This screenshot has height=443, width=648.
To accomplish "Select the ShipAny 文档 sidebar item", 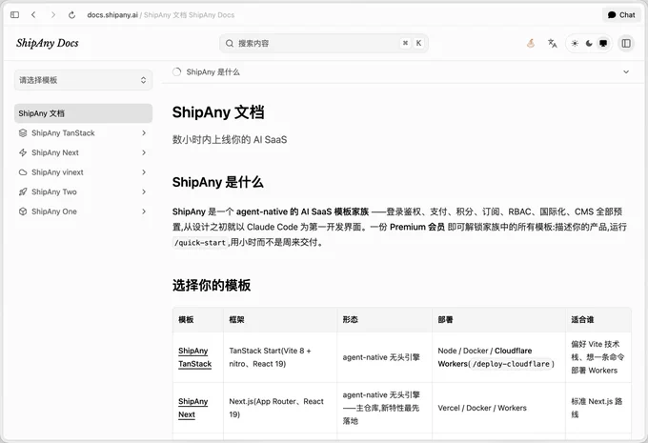I will click(x=84, y=113).
